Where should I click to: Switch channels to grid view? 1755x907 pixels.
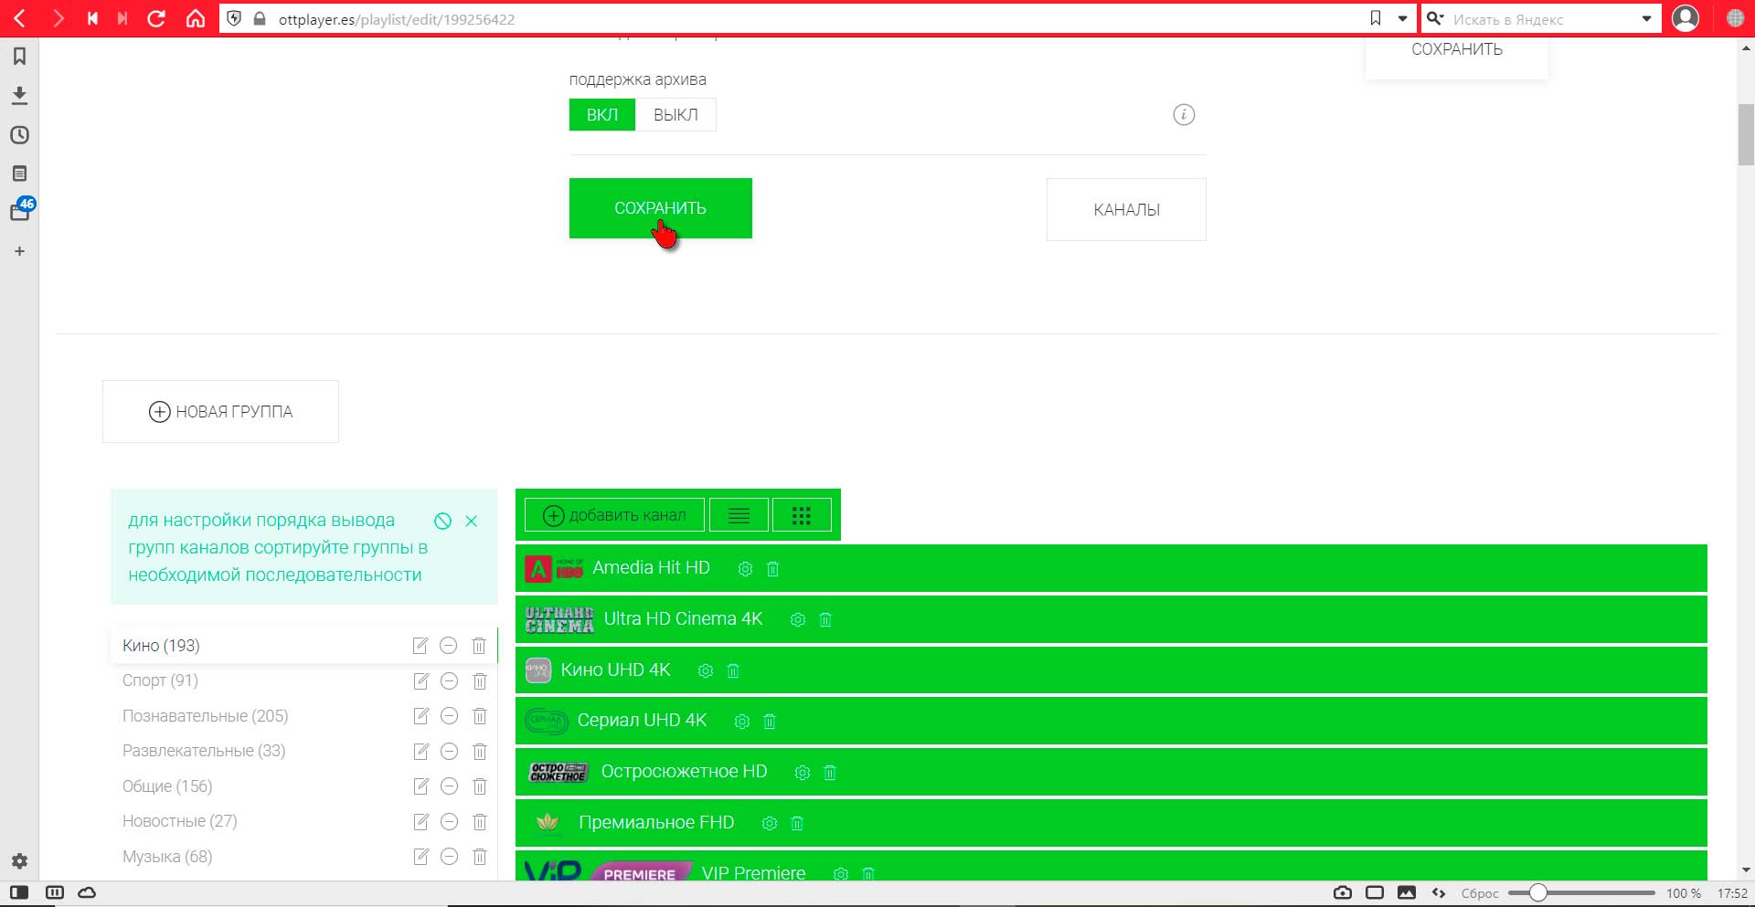(x=802, y=516)
